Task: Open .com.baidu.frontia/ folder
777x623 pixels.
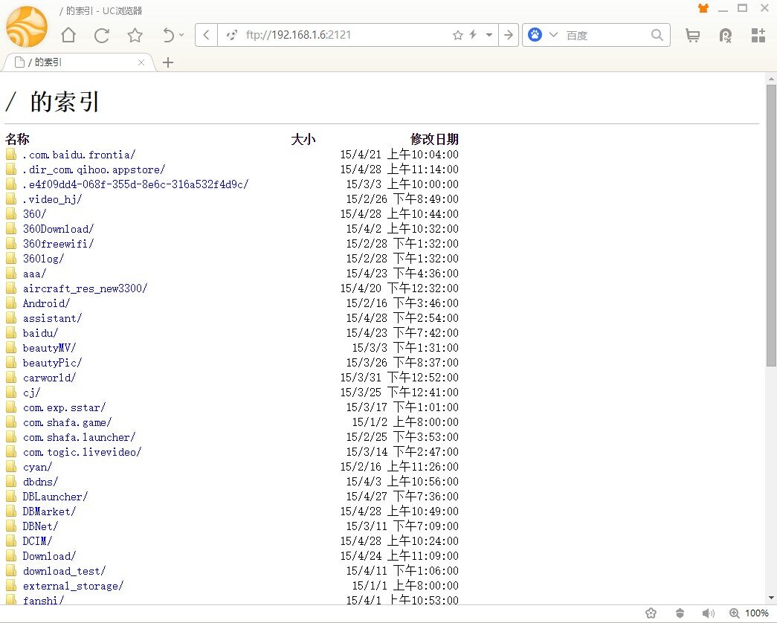Action: (79, 155)
